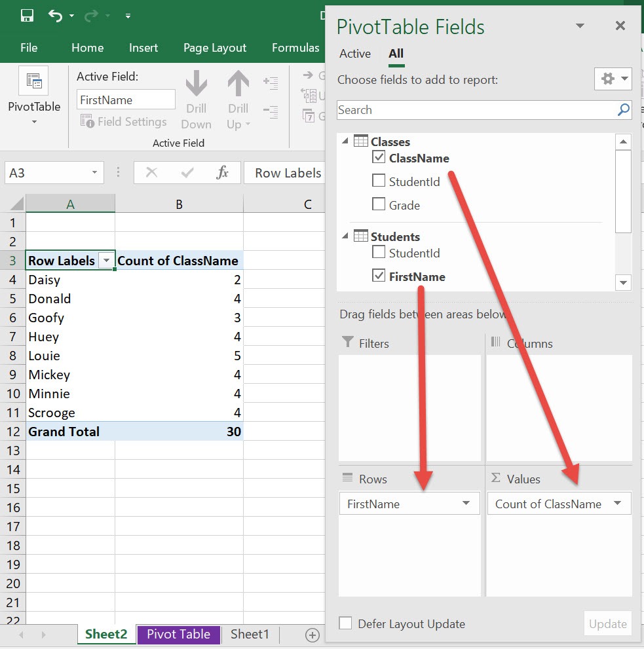644x649 pixels.
Task: Switch to Sheet1 worksheet tab
Action: coord(250,634)
